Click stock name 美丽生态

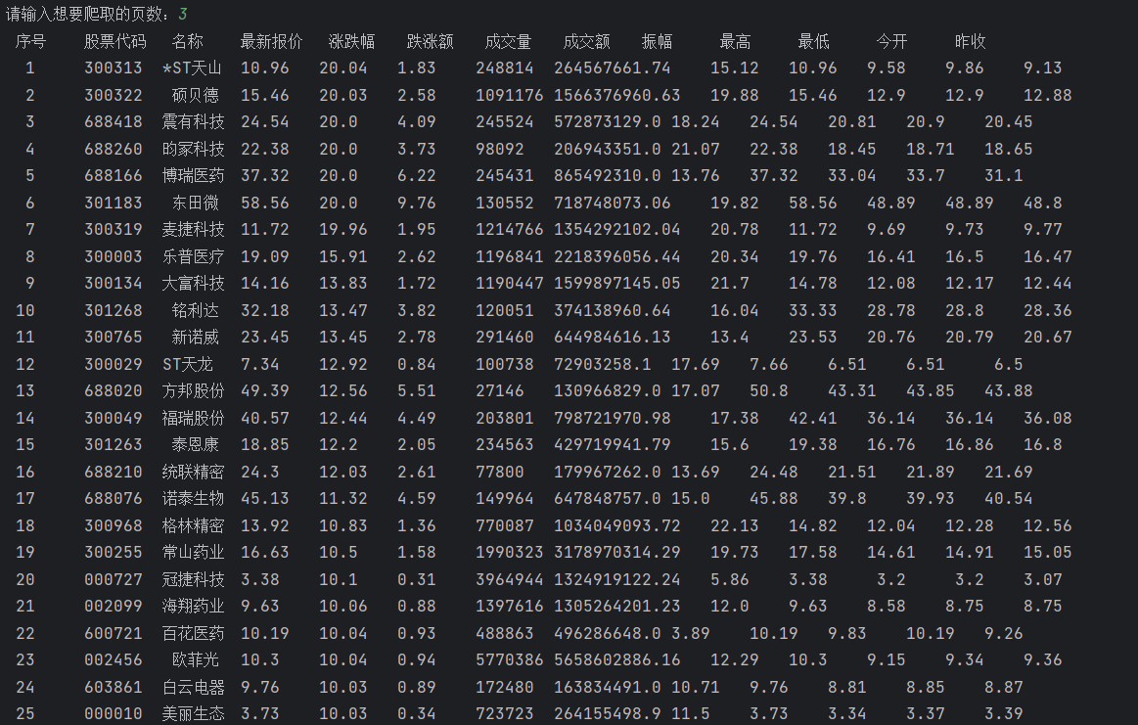point(194,714)
